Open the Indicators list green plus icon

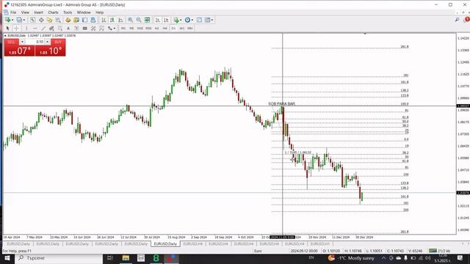coord(176,20)
